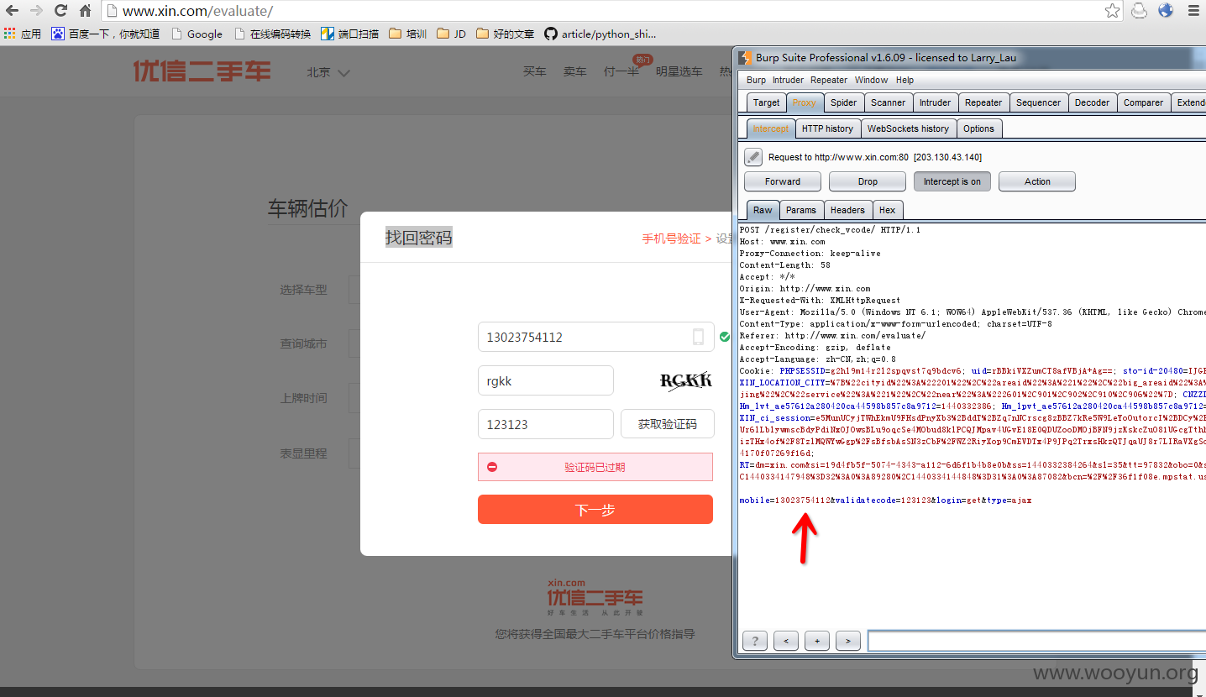Screen dimensions: 1206x697
Task: Switch to the Proxy tab
Action: [x=804, y=102]
